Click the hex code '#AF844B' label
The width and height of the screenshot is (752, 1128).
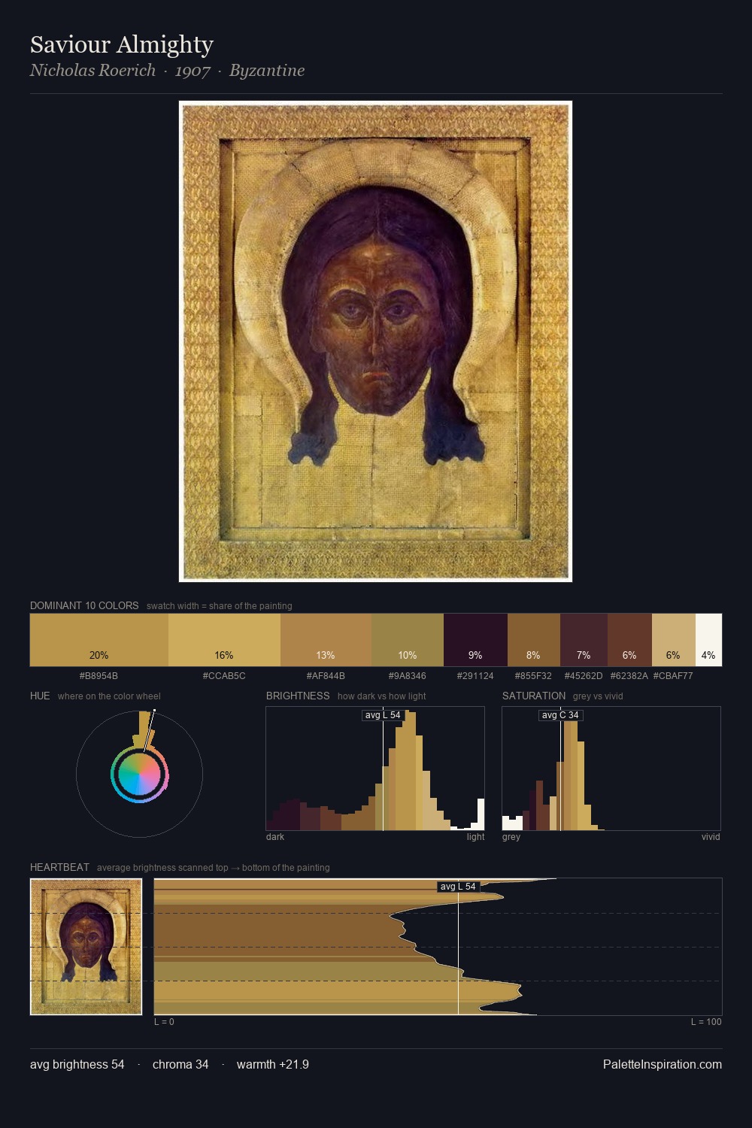(x=326, y=676)
